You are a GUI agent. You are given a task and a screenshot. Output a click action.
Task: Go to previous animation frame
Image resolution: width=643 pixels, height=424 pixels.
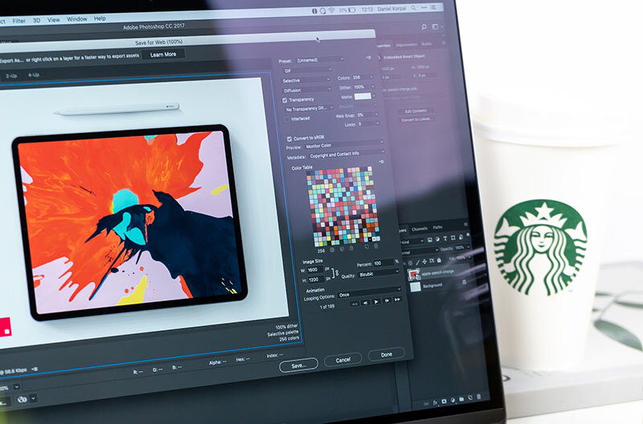pos(366,303)
